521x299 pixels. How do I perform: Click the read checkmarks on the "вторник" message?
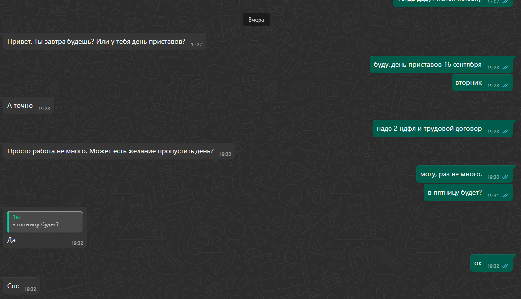505,86
